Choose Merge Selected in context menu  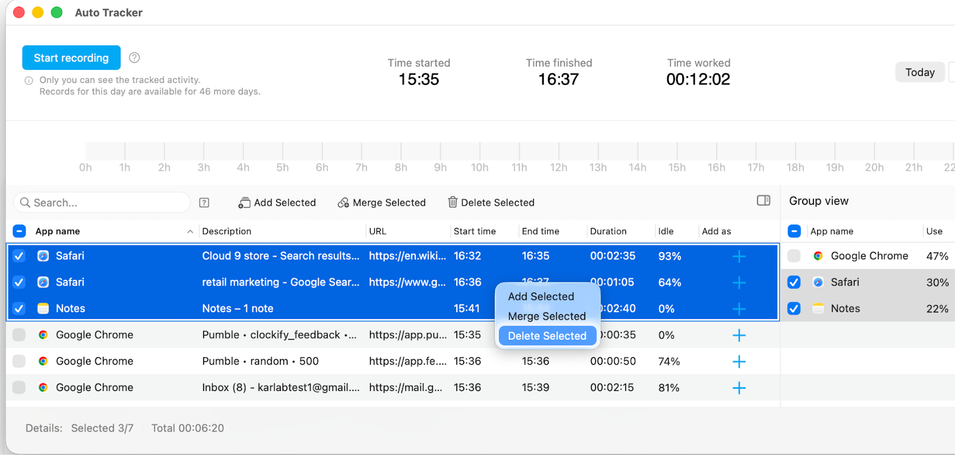(547, 316)
